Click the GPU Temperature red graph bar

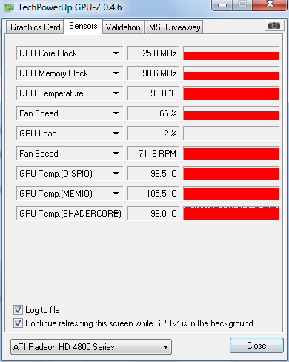pyautogui.click(x=231, y=93)
